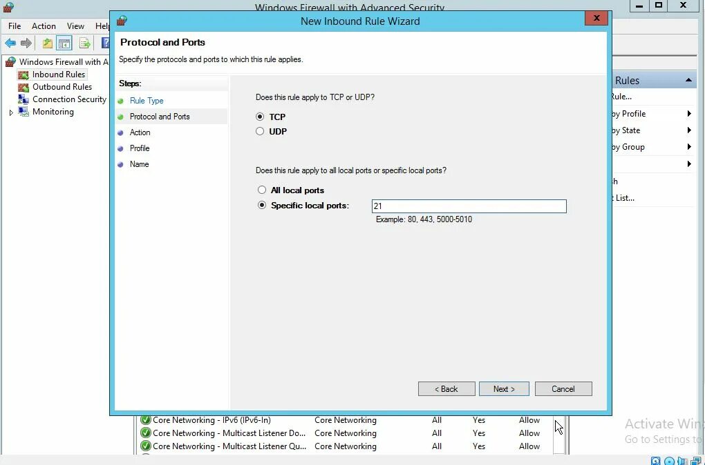705x465 pixels.
Task: Click the Profile step in Steps list
Action: pos(140,148)
